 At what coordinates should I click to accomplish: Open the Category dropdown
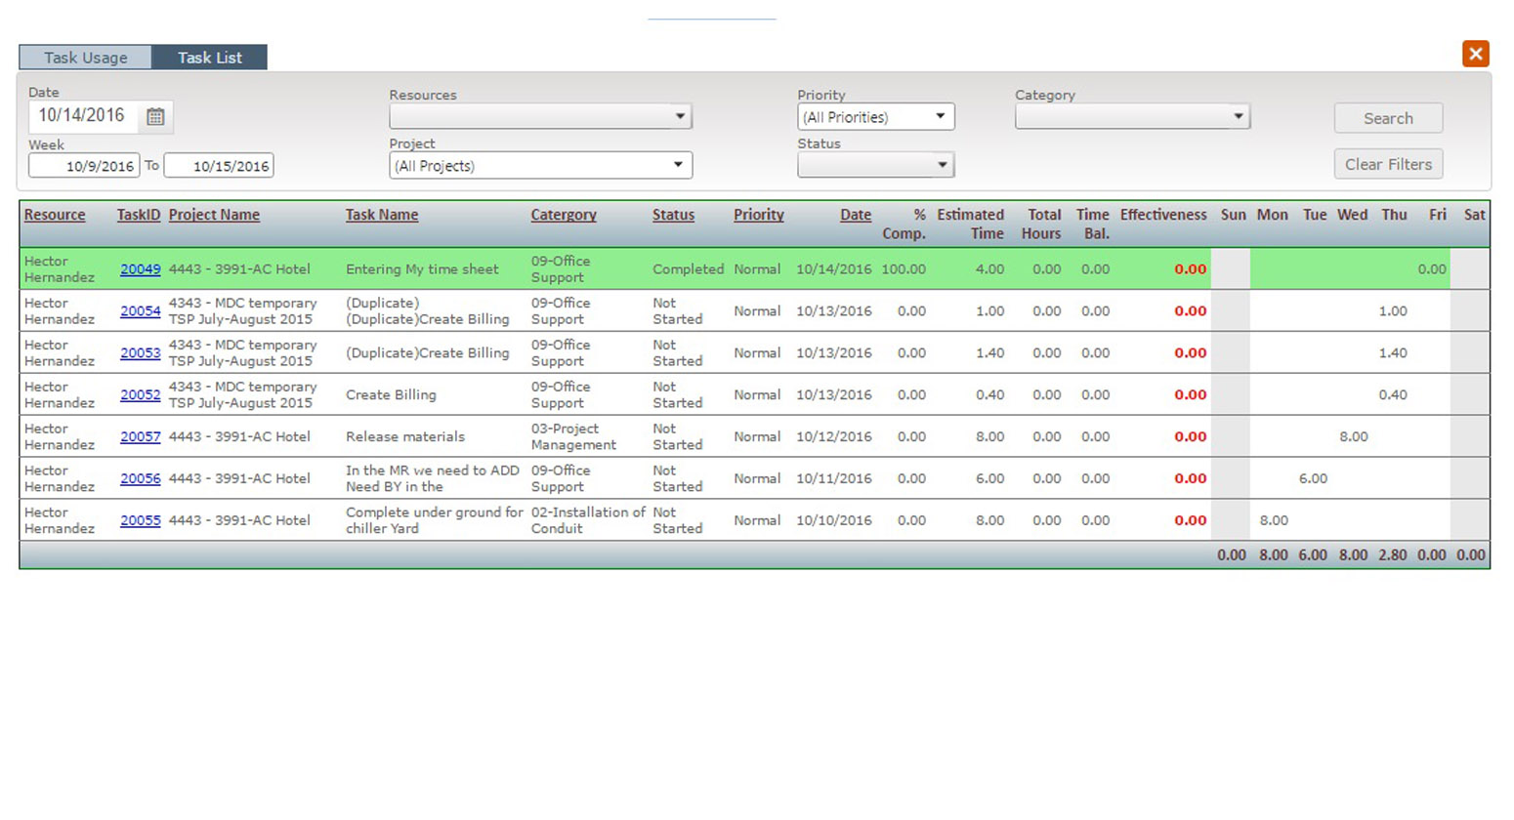coord(1132,117)
